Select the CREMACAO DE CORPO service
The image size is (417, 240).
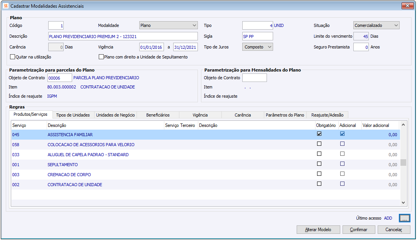[69, 175]
